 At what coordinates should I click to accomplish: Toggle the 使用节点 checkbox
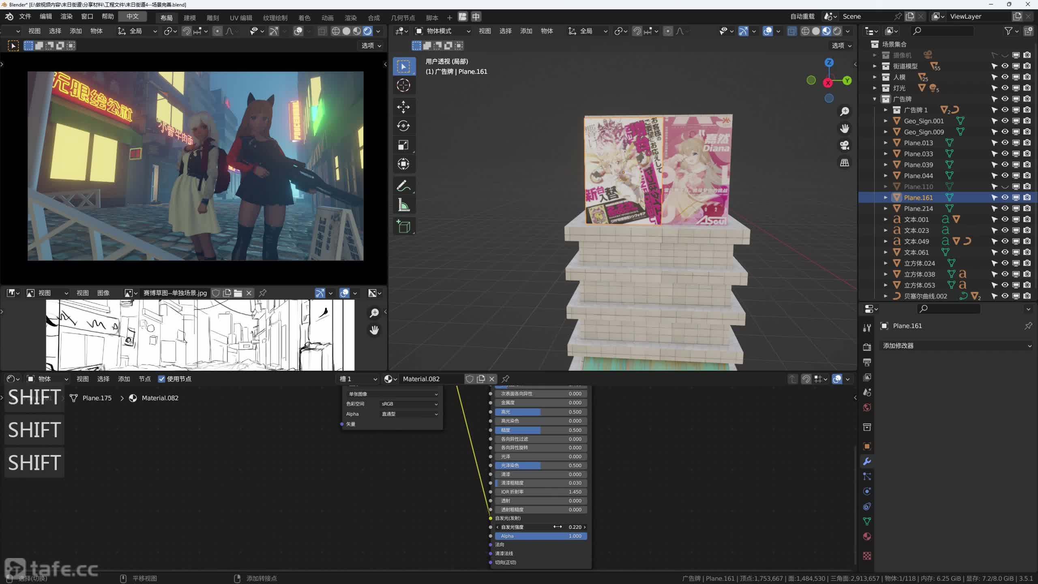click(x=162, y=379)
